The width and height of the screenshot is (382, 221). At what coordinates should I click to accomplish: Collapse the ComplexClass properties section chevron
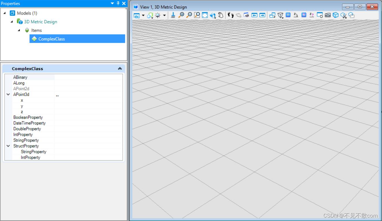coord(120,69)
